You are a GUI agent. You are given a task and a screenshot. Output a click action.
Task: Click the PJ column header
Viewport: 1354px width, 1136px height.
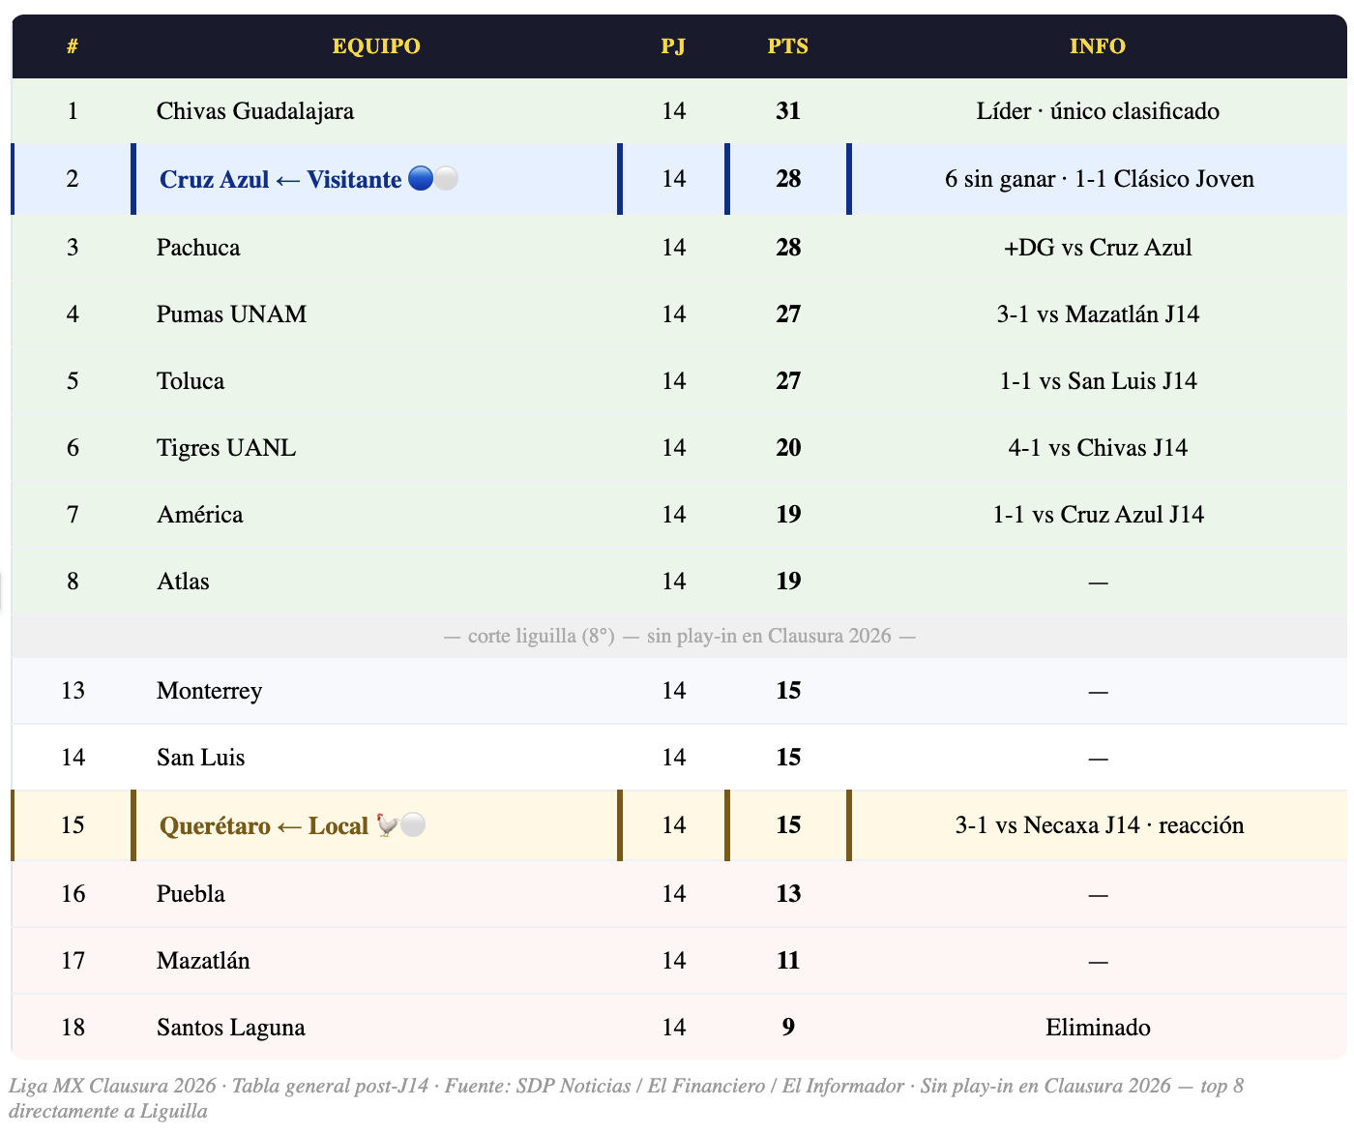click(x=673, y=46)
